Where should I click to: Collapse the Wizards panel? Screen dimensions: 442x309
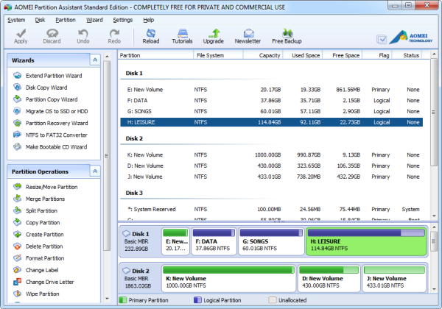coord(95,60)
